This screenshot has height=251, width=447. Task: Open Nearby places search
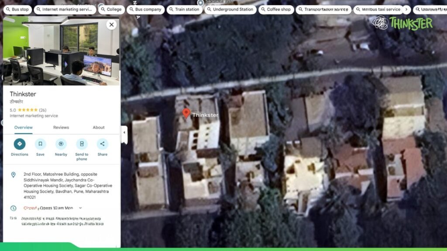(x=61, y=144)
